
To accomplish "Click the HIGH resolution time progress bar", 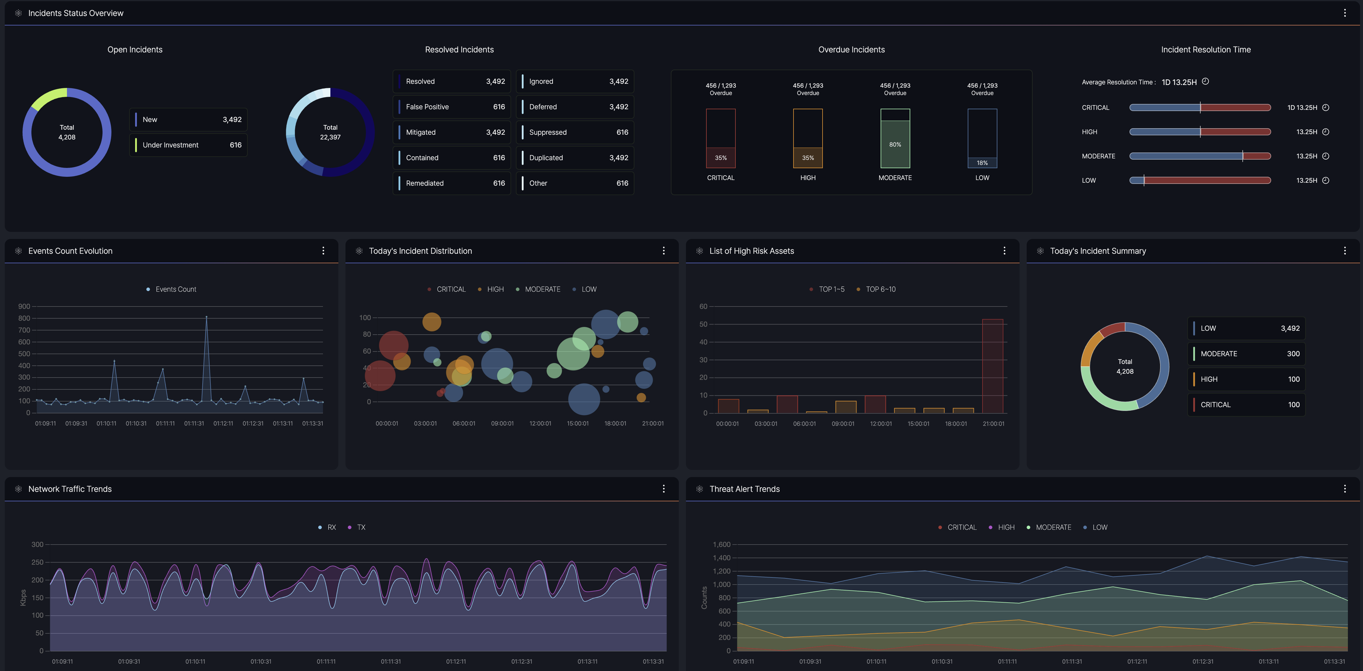I will pyautogui.click(x=1199, y=132).
